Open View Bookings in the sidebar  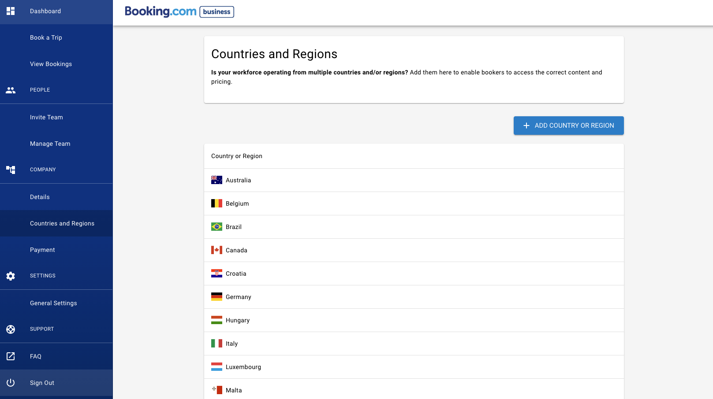51,64
